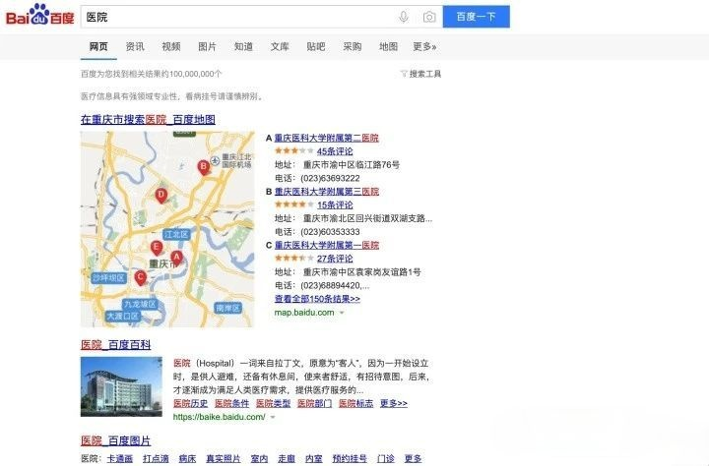Open 医院标志 sublink
This screenshot has width=709, height=466.
355,403
